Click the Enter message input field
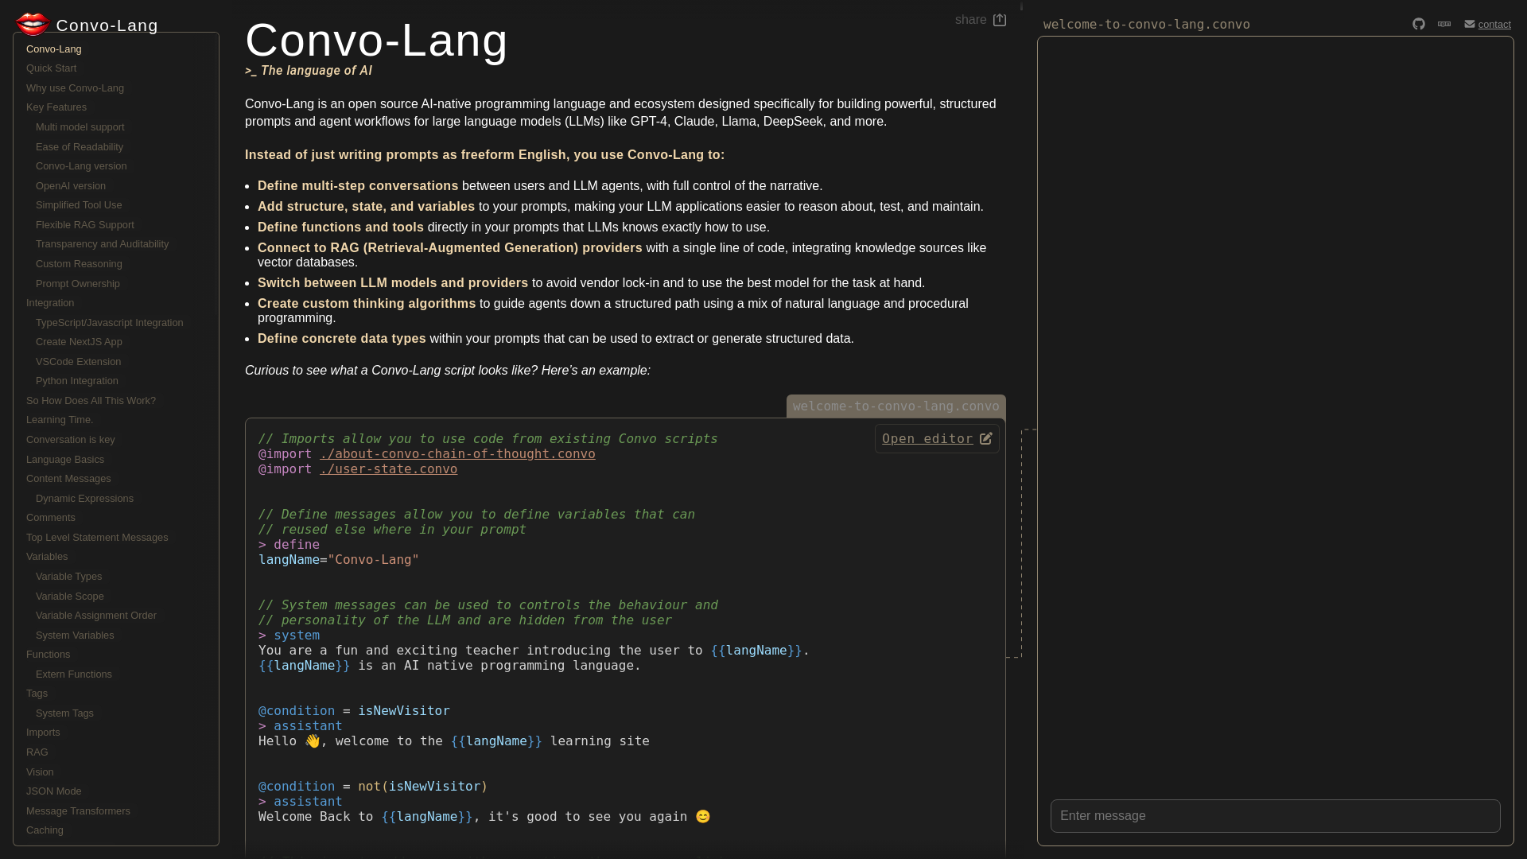 [x=1275, y=816]
